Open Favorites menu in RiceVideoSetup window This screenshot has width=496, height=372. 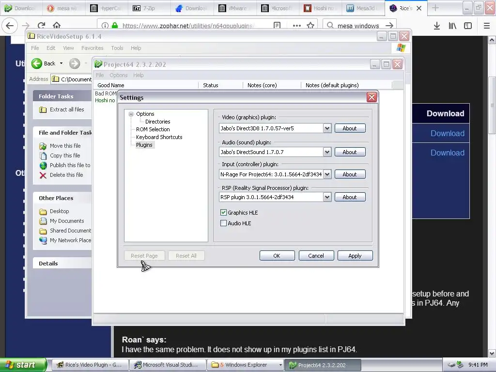[x=93, y=48]
